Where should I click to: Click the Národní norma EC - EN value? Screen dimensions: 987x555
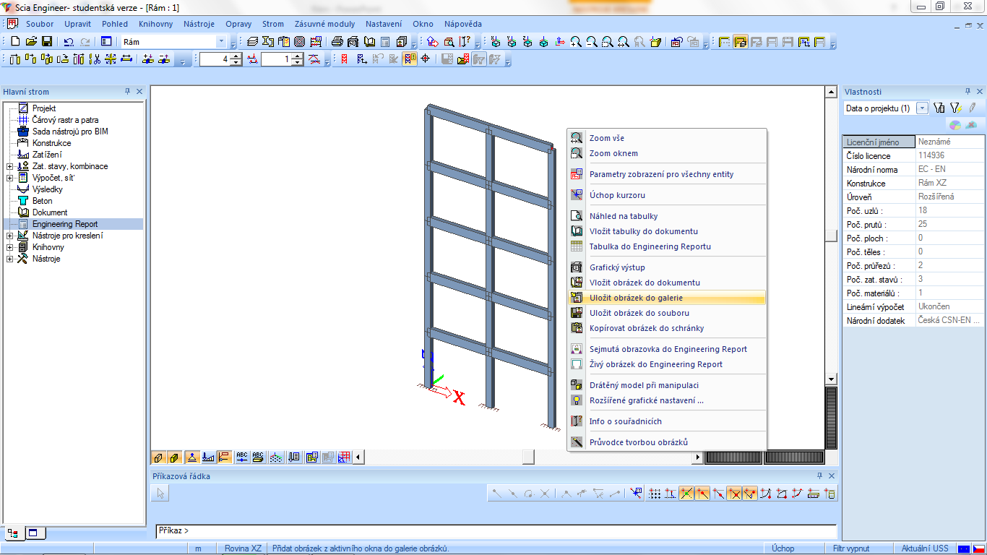[x=949, y=169]
